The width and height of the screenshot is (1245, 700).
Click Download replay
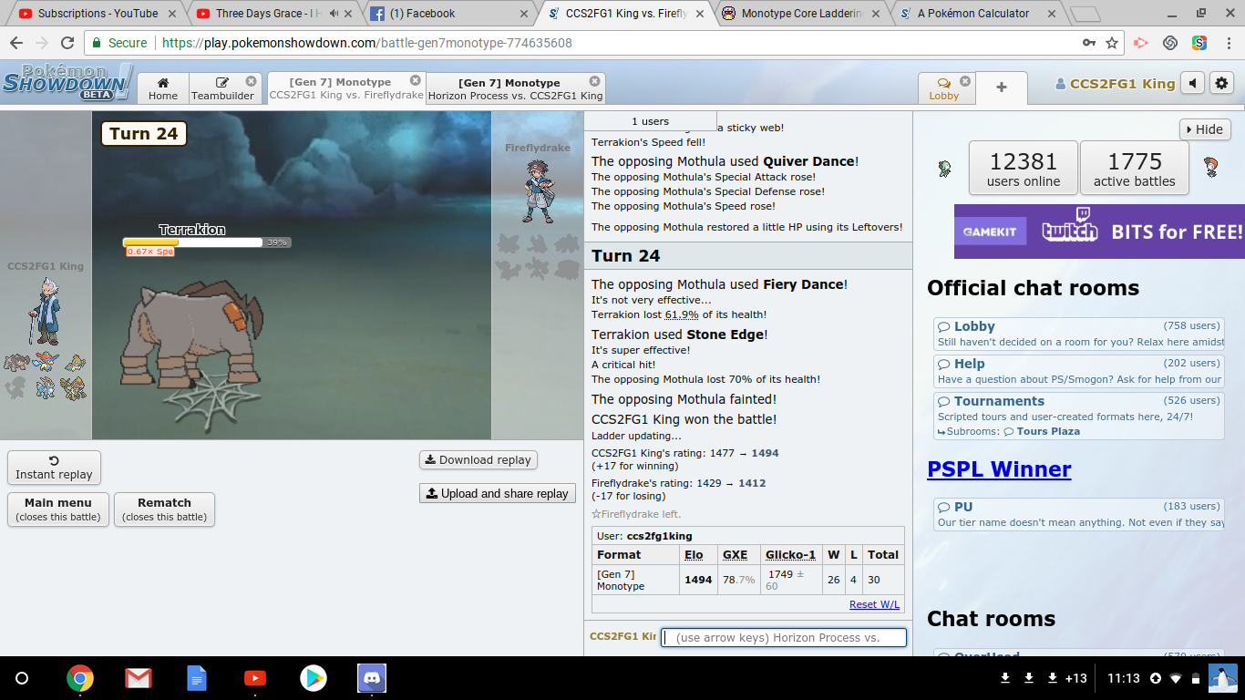tap(478, 460)
